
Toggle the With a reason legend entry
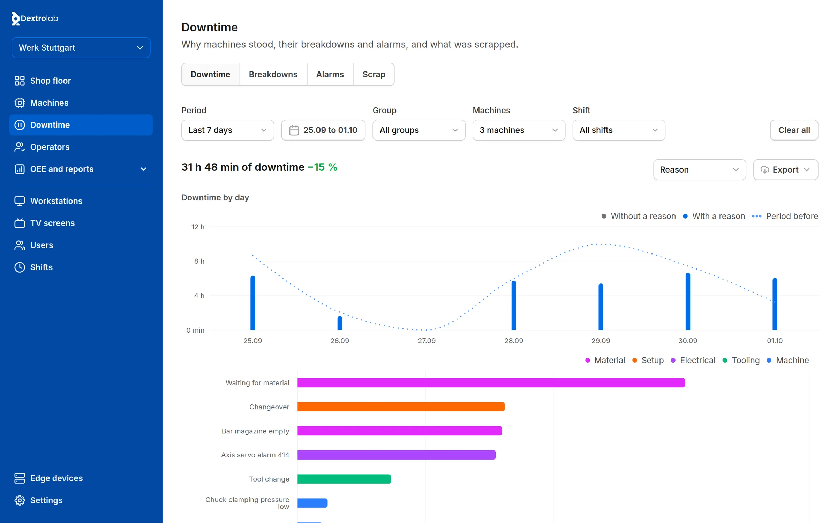click(714, 216)
